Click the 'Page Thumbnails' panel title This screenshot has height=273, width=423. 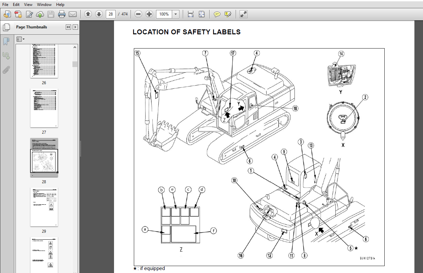point(32,27)
